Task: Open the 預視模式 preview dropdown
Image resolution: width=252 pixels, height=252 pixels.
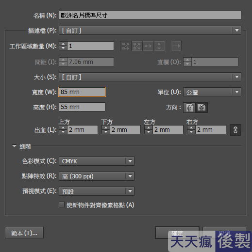Action: (x=97, y=191)
